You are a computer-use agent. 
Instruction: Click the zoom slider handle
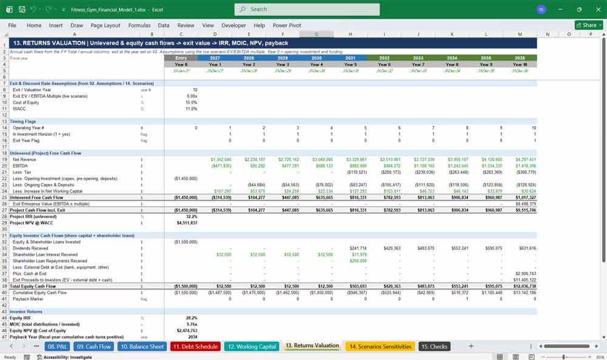coord(564,357)
